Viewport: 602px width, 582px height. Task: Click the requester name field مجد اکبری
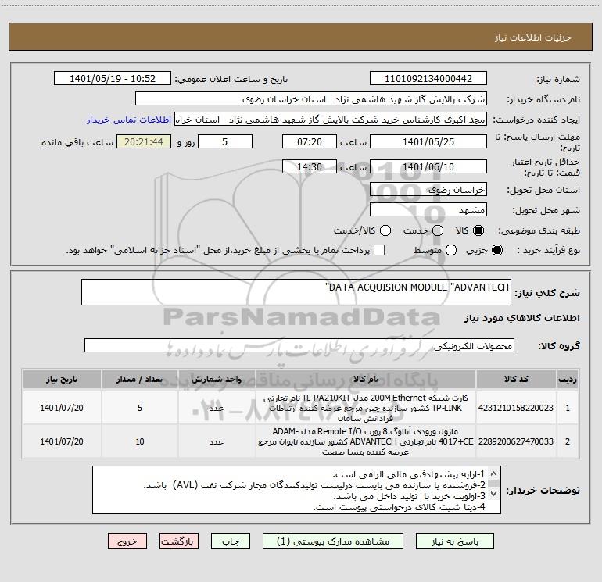pyautogui.click(x=331, y=120)
